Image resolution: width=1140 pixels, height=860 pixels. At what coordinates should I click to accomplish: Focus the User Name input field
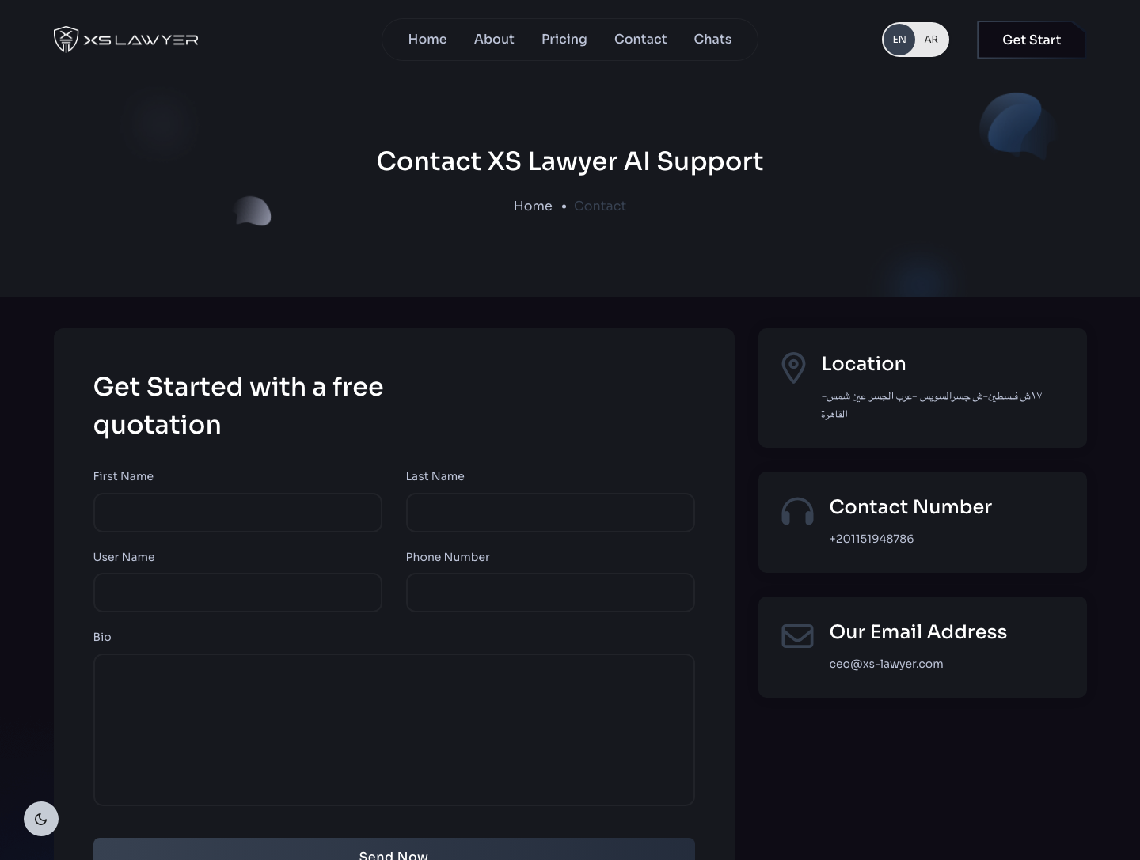(237, 593)
